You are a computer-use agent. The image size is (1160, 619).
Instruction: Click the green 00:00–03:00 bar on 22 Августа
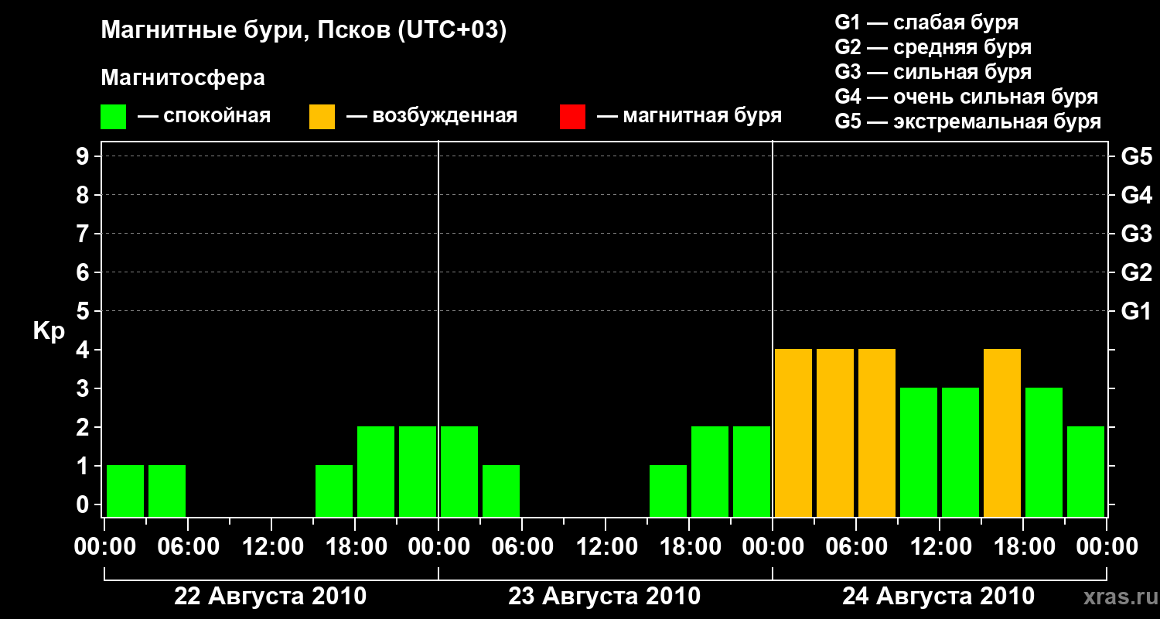click(125, 491)
